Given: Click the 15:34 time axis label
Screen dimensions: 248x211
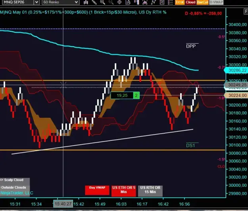Looking at the screenshot, I should 36,204.
